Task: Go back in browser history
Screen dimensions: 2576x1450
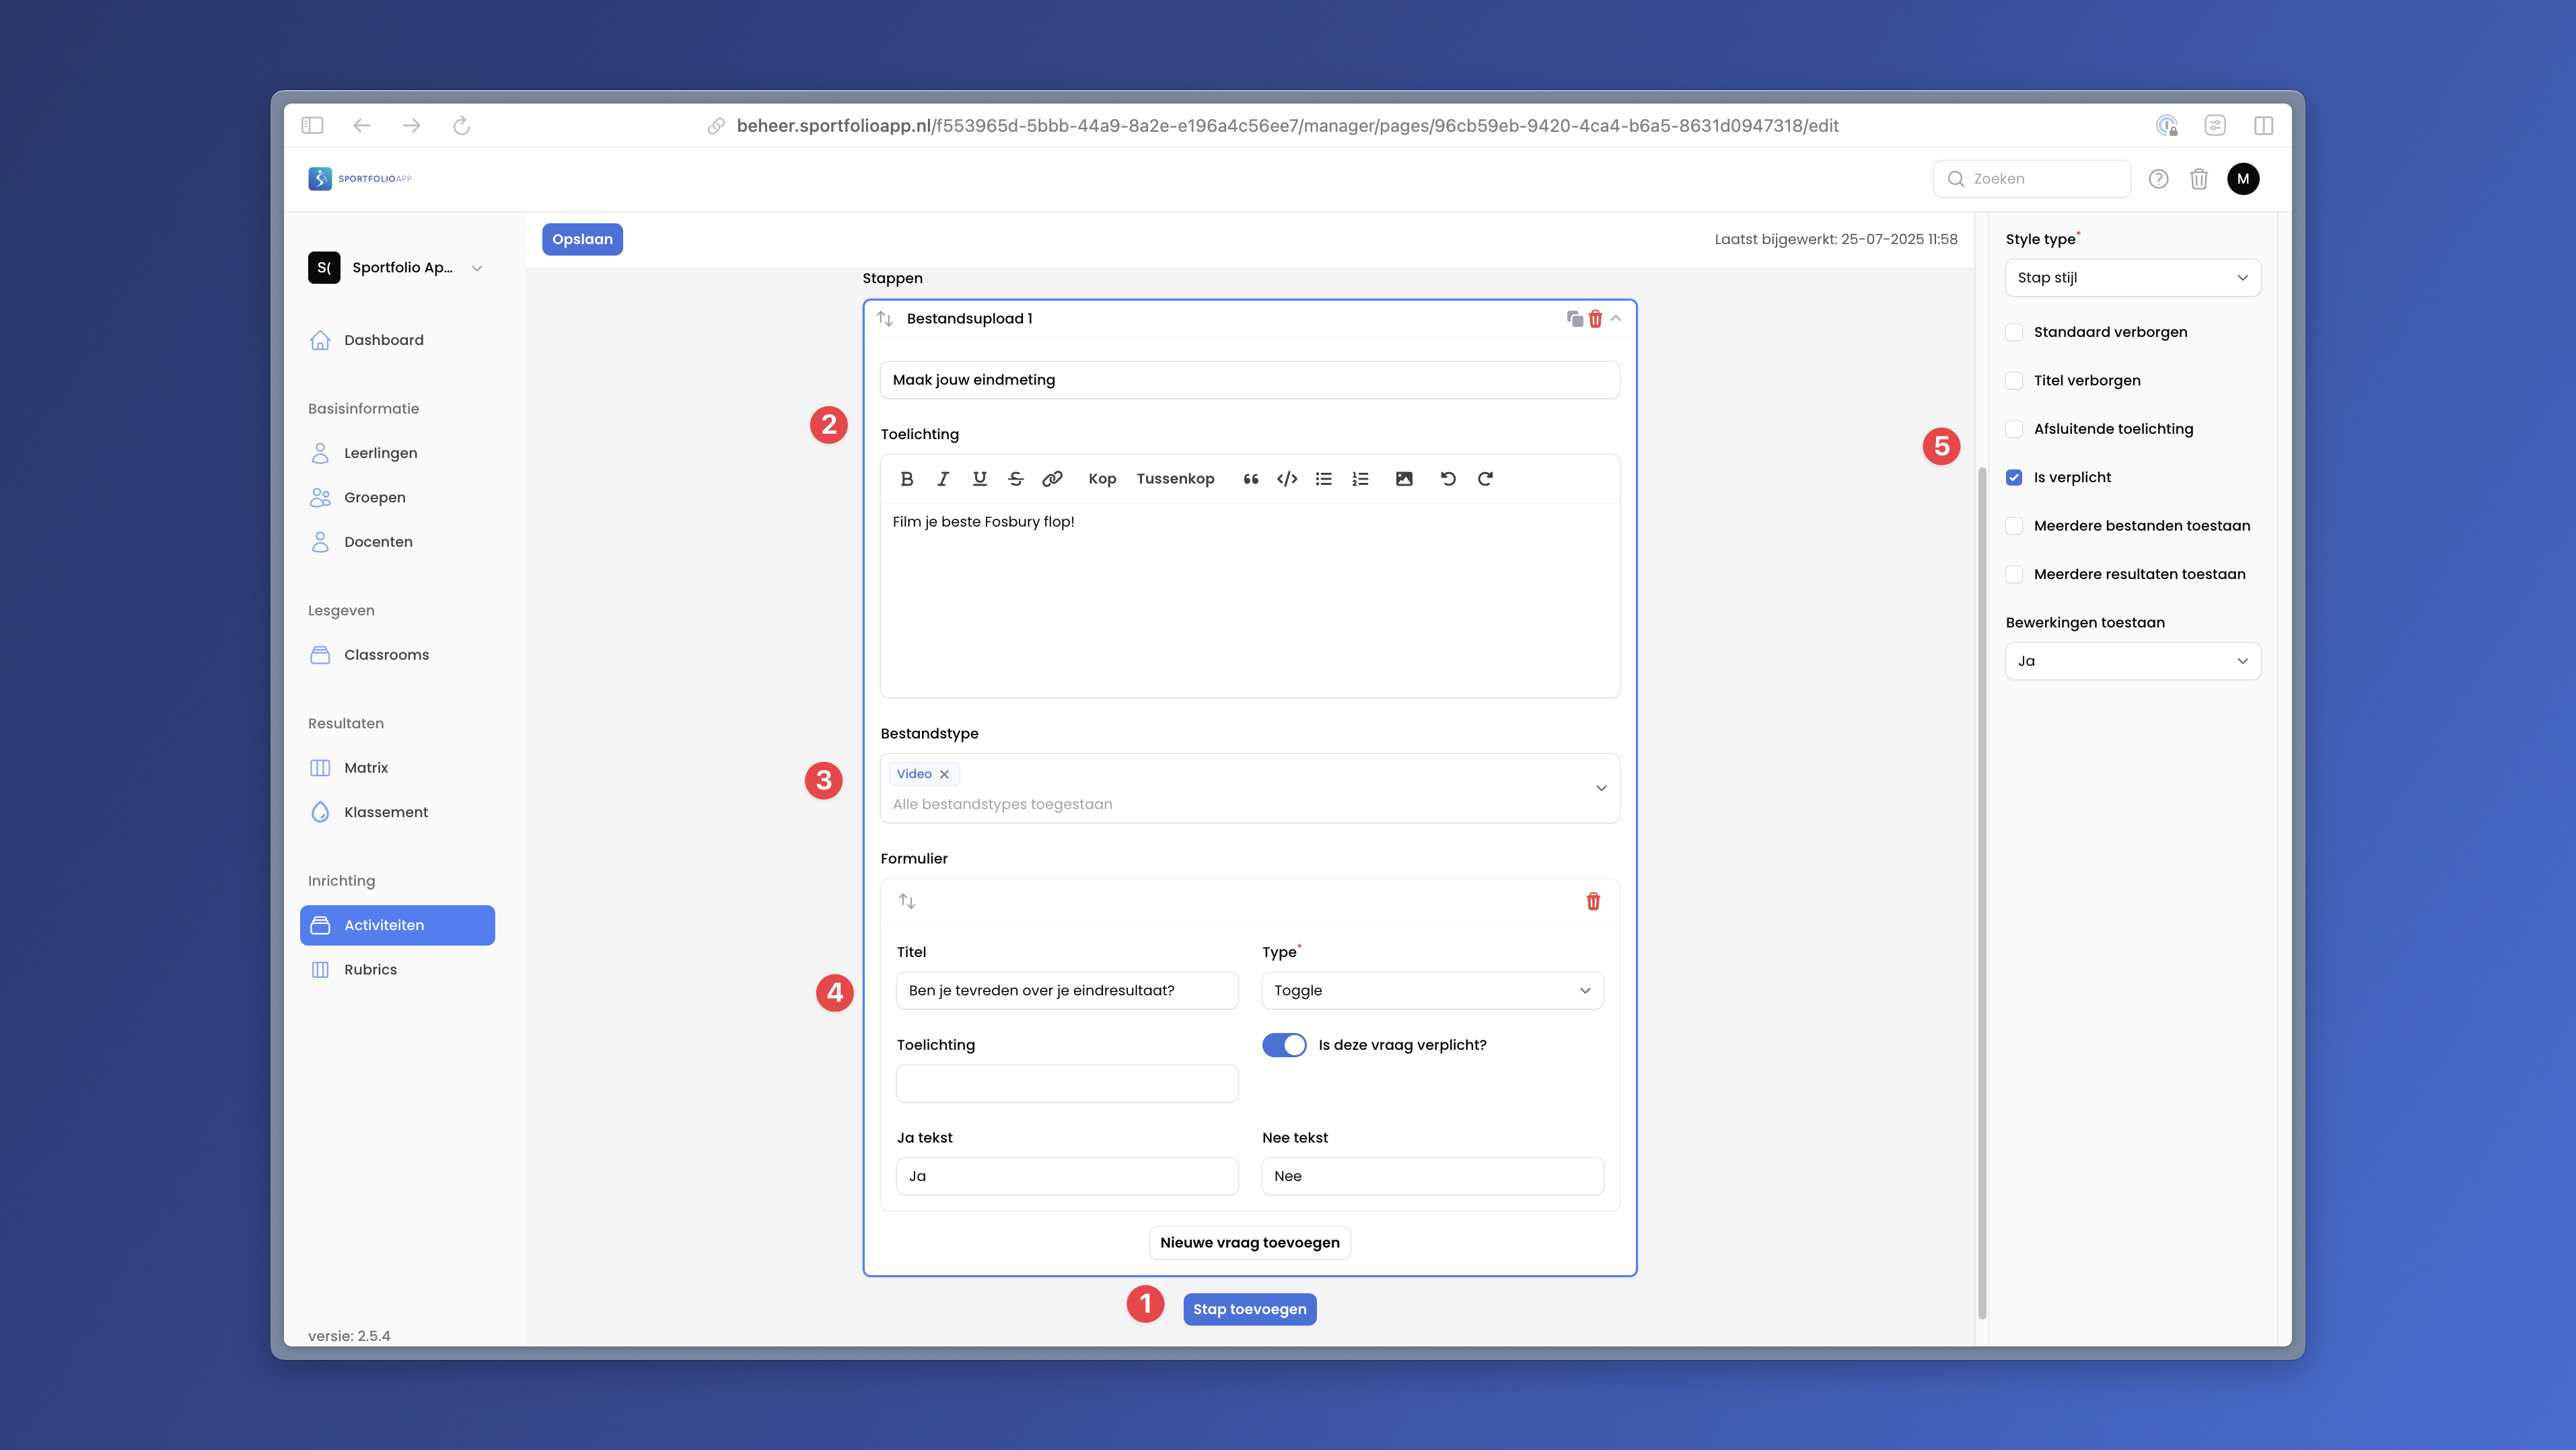Action: pos(362,125)
